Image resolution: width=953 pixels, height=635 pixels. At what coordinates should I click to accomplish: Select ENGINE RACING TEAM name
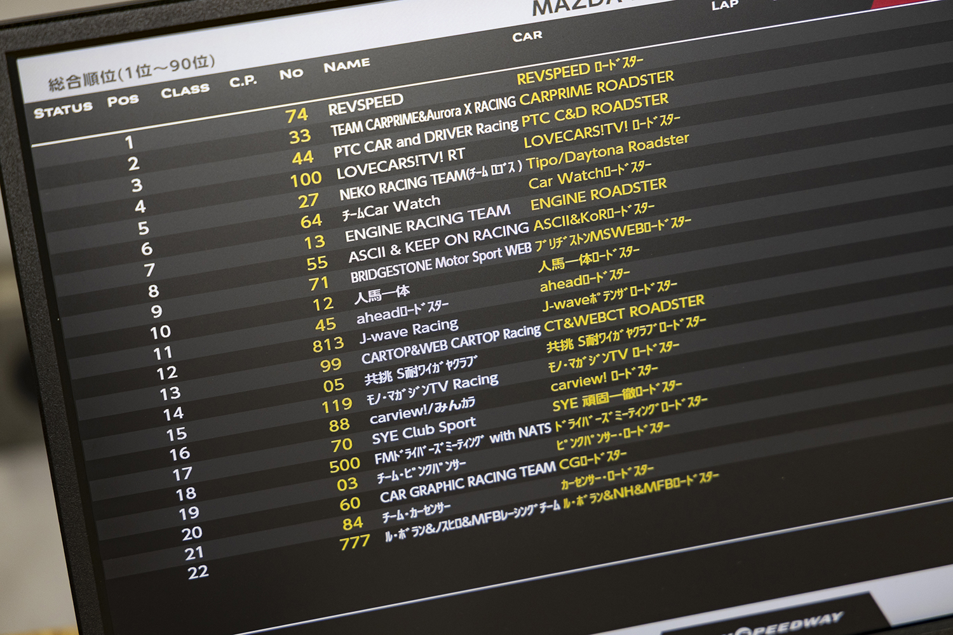tap(428, 223)
